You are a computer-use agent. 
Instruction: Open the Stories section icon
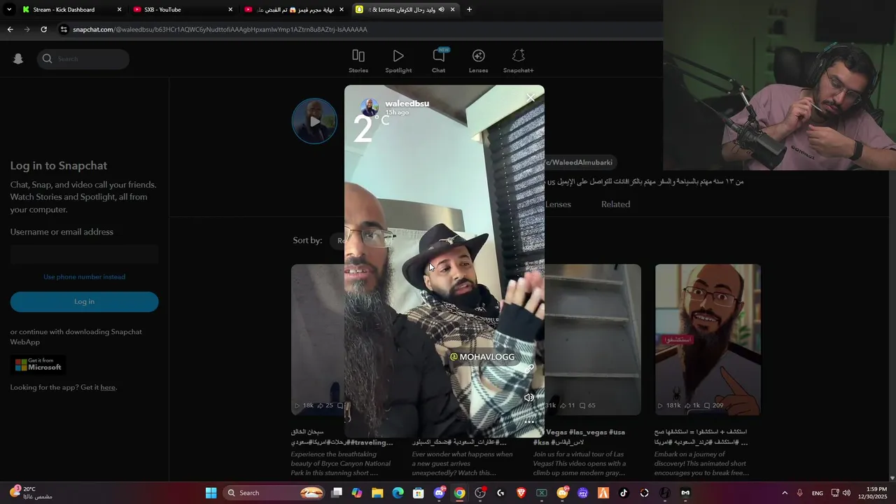pos(358,56)
